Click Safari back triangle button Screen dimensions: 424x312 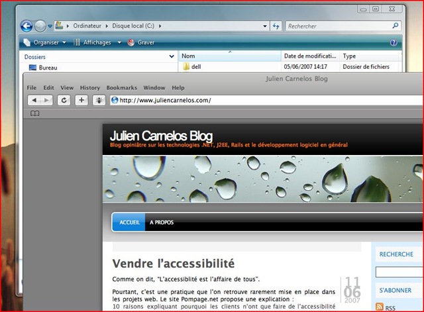coord(34,100)
